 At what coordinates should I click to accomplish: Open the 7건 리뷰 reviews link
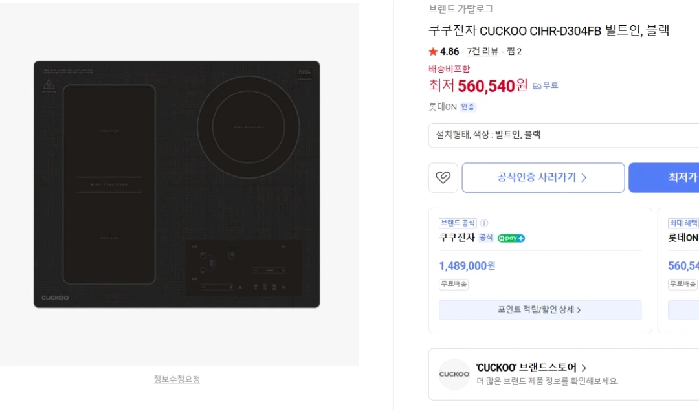(x=482, y=52)
